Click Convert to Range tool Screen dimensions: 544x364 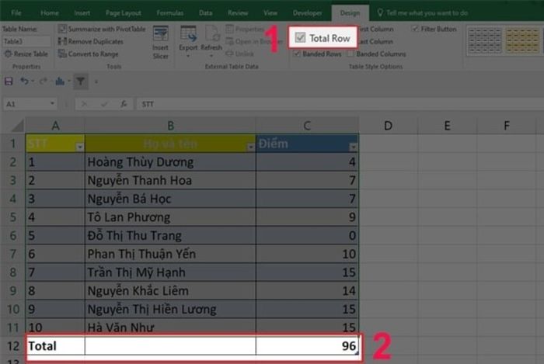click(88, 54)
